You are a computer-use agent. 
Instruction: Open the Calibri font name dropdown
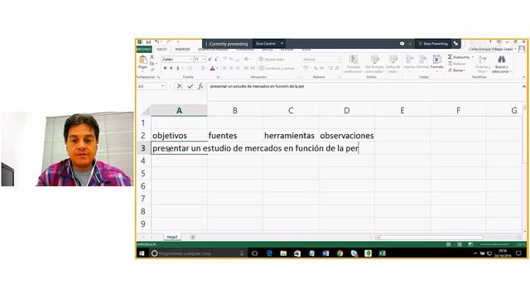[191, 59]
